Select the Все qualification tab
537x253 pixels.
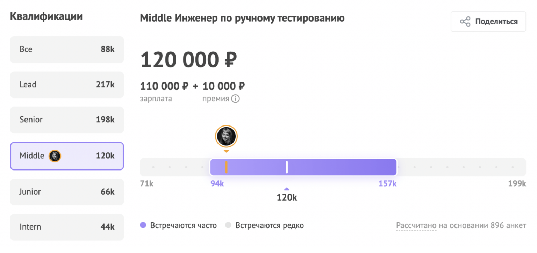coord(67,50)
